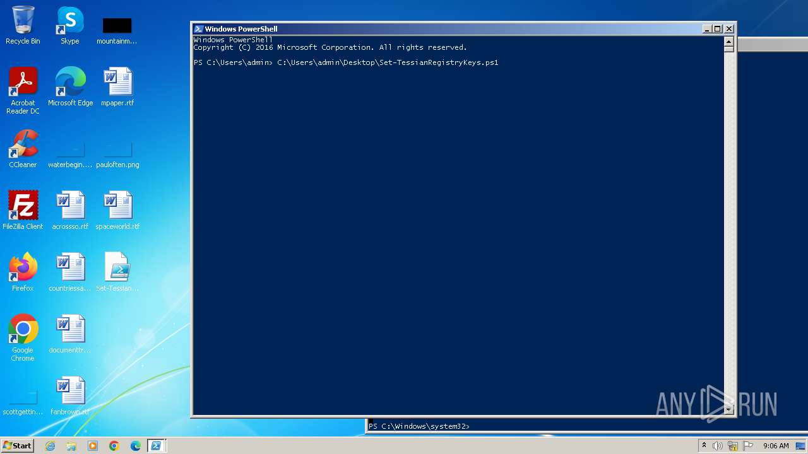Open Windows Explorer folder taskbar icon
808x454 pixels.
tap(71, 446)
